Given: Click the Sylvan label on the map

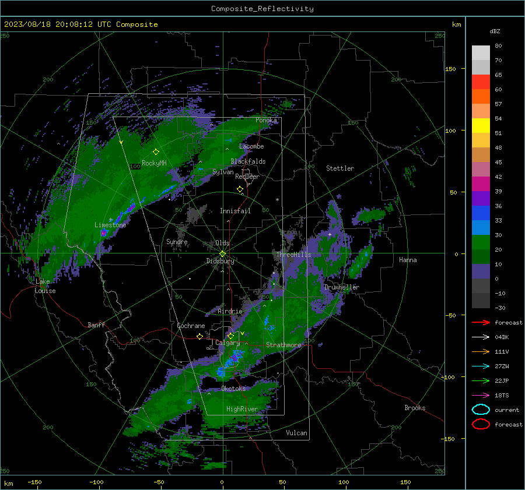Looking at the screenshot, I should (x=223, y=172).
